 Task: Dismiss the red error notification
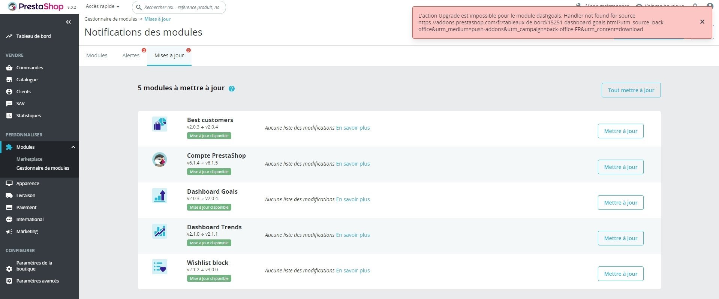(702, 22)
